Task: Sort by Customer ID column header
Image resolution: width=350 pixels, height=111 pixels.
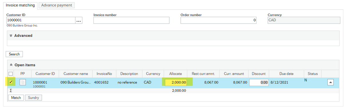Action: 45,74
